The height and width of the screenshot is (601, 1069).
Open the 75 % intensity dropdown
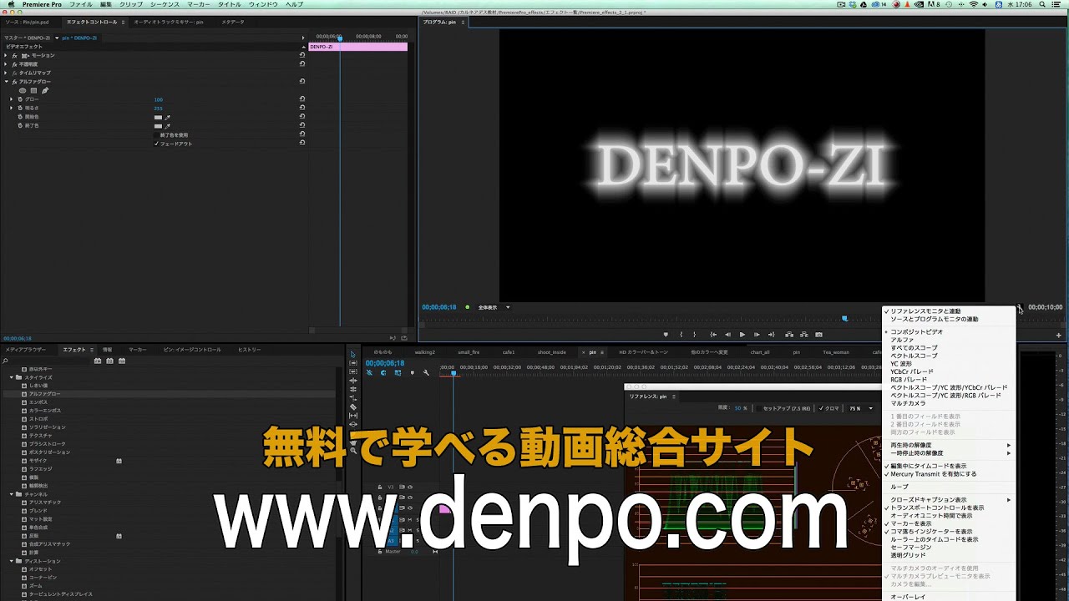pos(861,408)
